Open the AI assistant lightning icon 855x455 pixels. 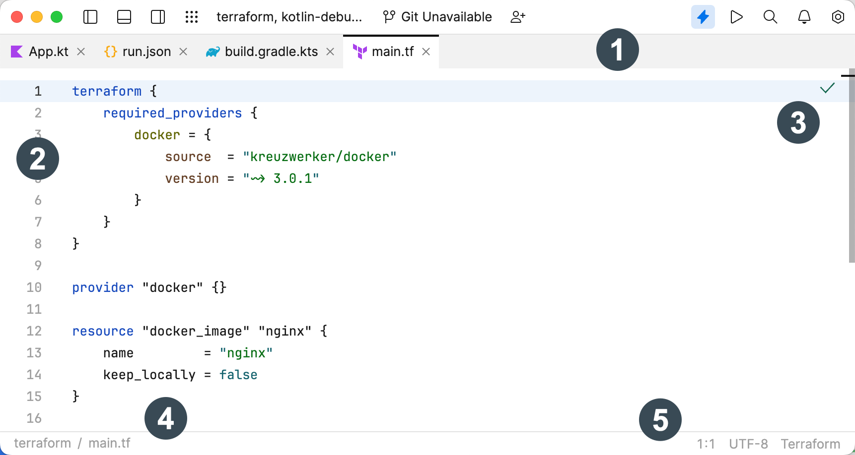click(703, 16)
